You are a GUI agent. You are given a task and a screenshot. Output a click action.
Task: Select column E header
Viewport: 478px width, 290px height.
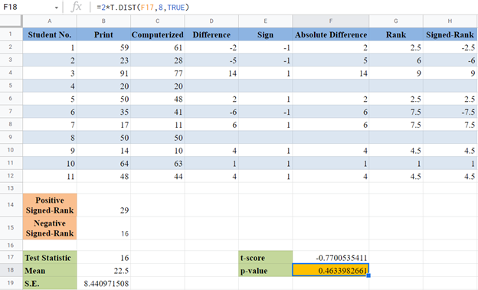(266, 21)
